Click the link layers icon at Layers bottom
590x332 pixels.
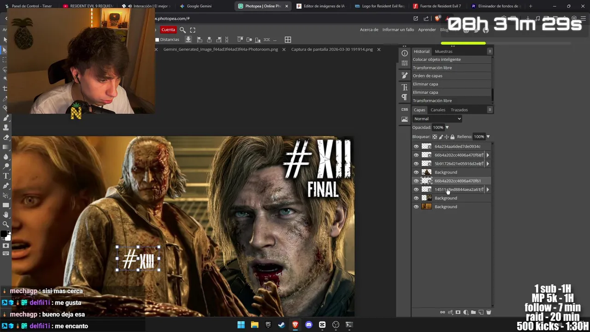tap(442, 312)
